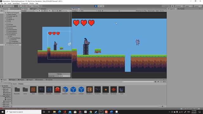Switch to the Tile Palette tab
203x114 pixels.
click(181, 9)
